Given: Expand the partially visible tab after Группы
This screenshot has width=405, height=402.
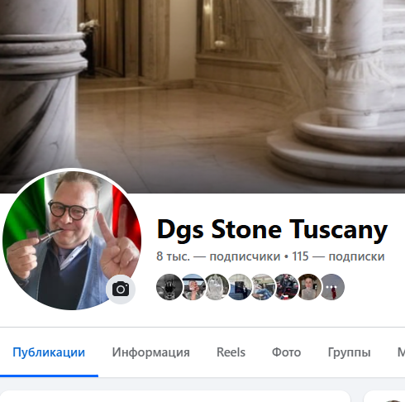Looking at the screenshot, I should 401,352.
